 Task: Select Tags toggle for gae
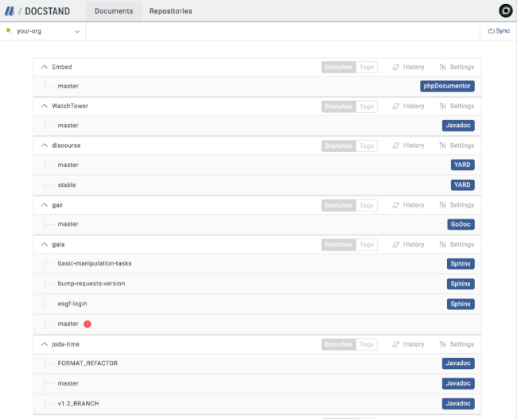367,205
